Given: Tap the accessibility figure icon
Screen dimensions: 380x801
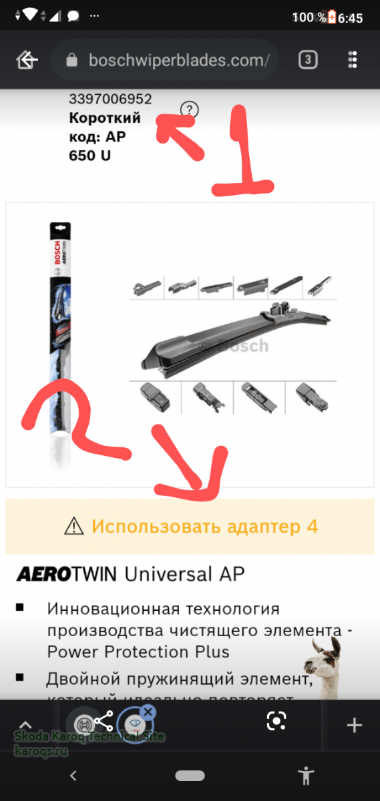Looking at the screenshot, I should [306, 776].
